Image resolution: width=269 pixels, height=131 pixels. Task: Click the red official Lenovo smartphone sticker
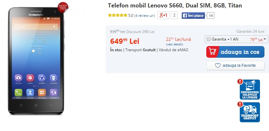(x=63, y=7)
